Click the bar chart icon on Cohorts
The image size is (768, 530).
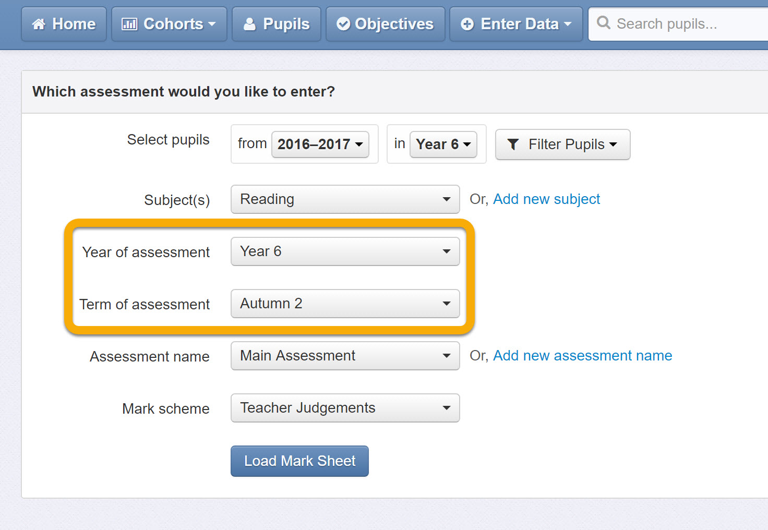pyautogui.click(x=129, y=24)
